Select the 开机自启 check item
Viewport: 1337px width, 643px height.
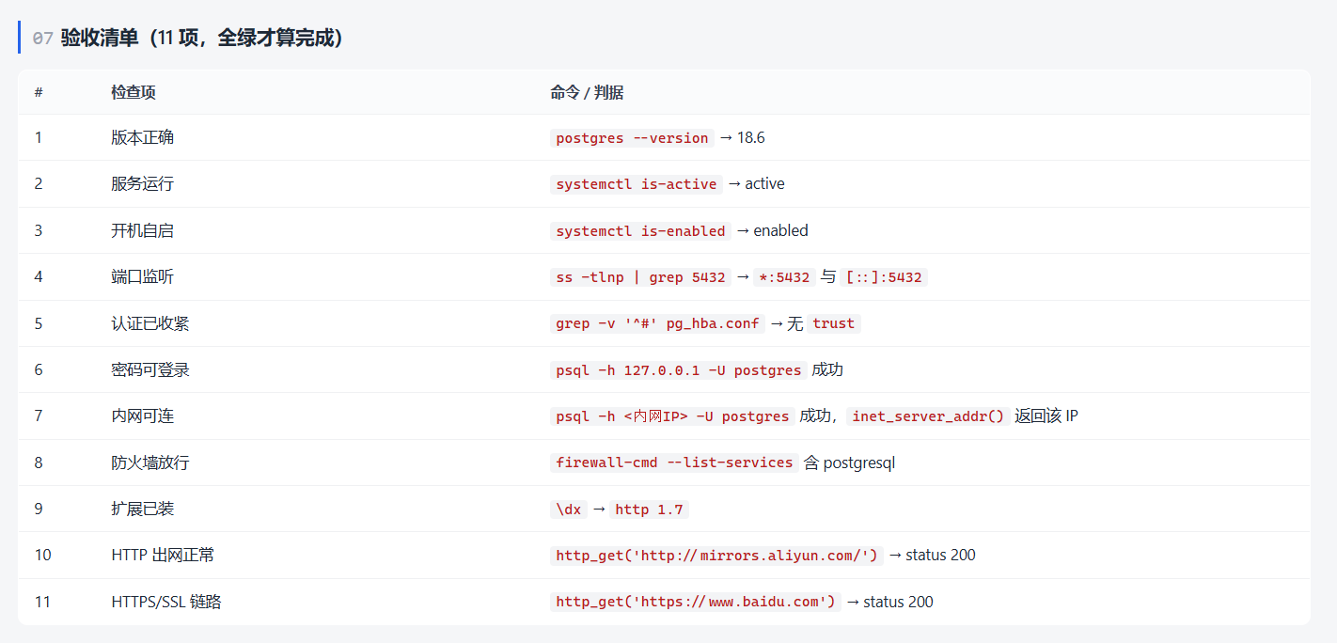click(142, 230)
